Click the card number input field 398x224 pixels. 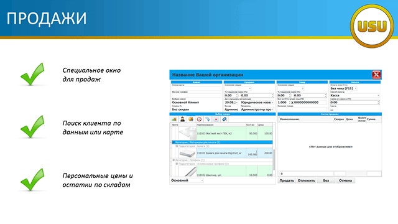[x=197, y=88]
